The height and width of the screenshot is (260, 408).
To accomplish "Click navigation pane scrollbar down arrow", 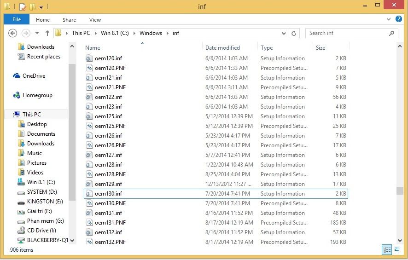I will click(72, 241).
